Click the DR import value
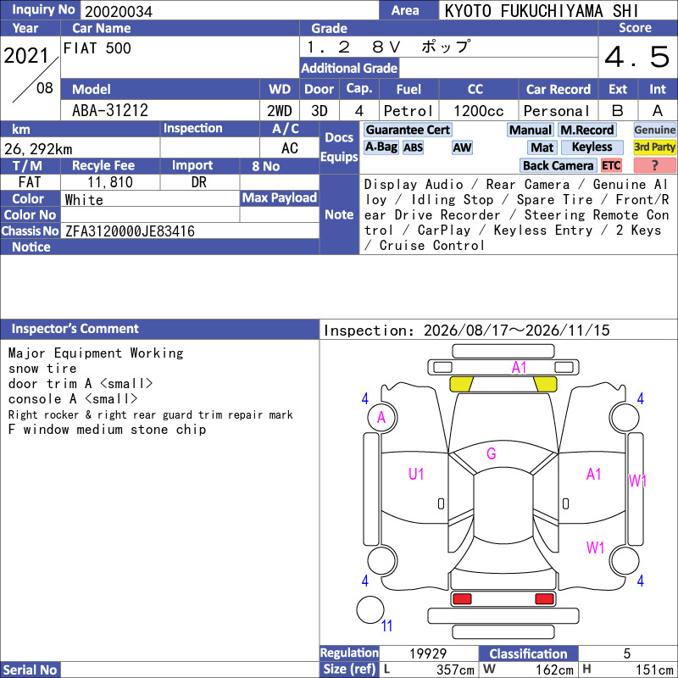The width and height of the screenshot is (678, 678). pos(199,182)
